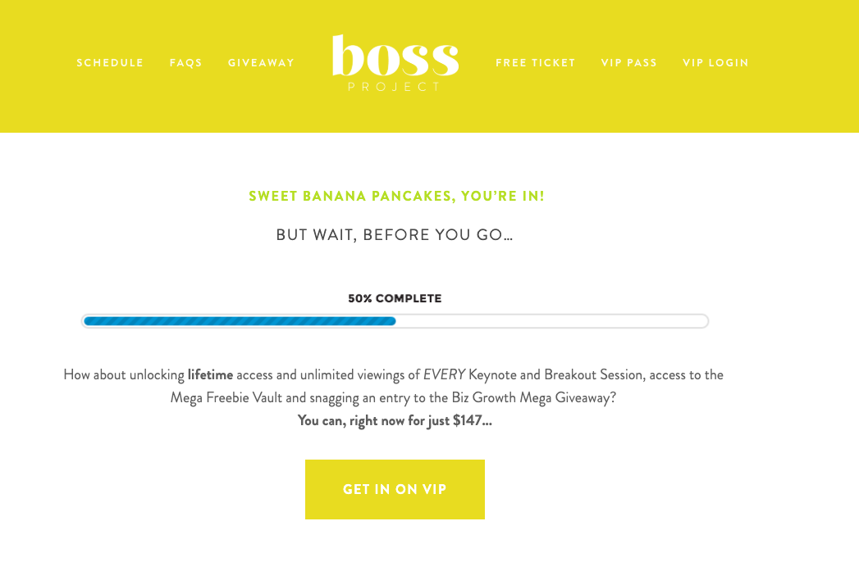Image resolution: width=859 pixels, height=562 pixels.
Task: Click the italic word EVERY
Action: 445,375
